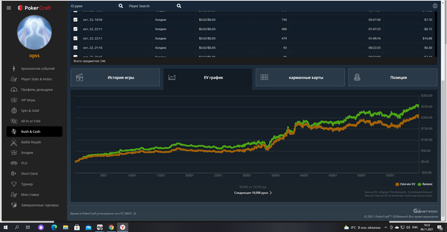Uncheck the session with 486 hands
The image size is (447, 232).
(75, 29)
